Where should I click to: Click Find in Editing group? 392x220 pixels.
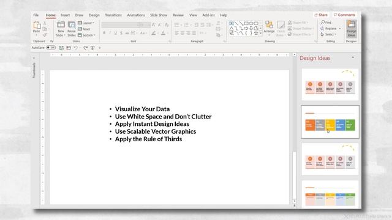326,23
